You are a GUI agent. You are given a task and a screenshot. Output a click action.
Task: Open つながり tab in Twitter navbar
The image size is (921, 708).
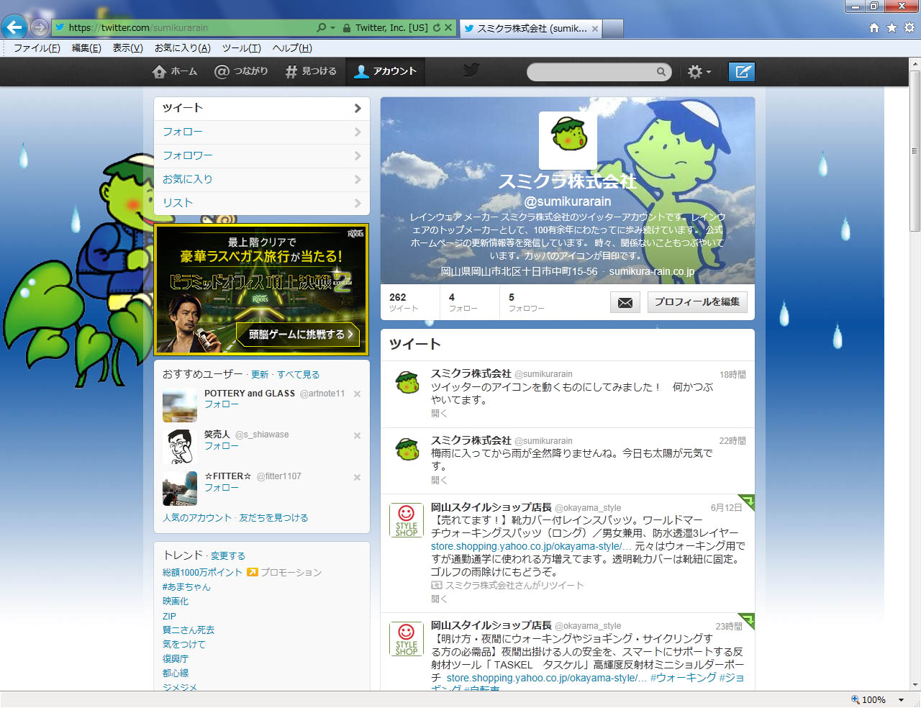241,71
